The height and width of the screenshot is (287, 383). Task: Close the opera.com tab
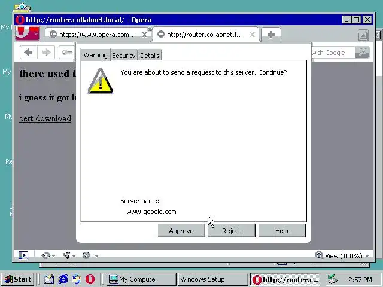click(144, 35)
